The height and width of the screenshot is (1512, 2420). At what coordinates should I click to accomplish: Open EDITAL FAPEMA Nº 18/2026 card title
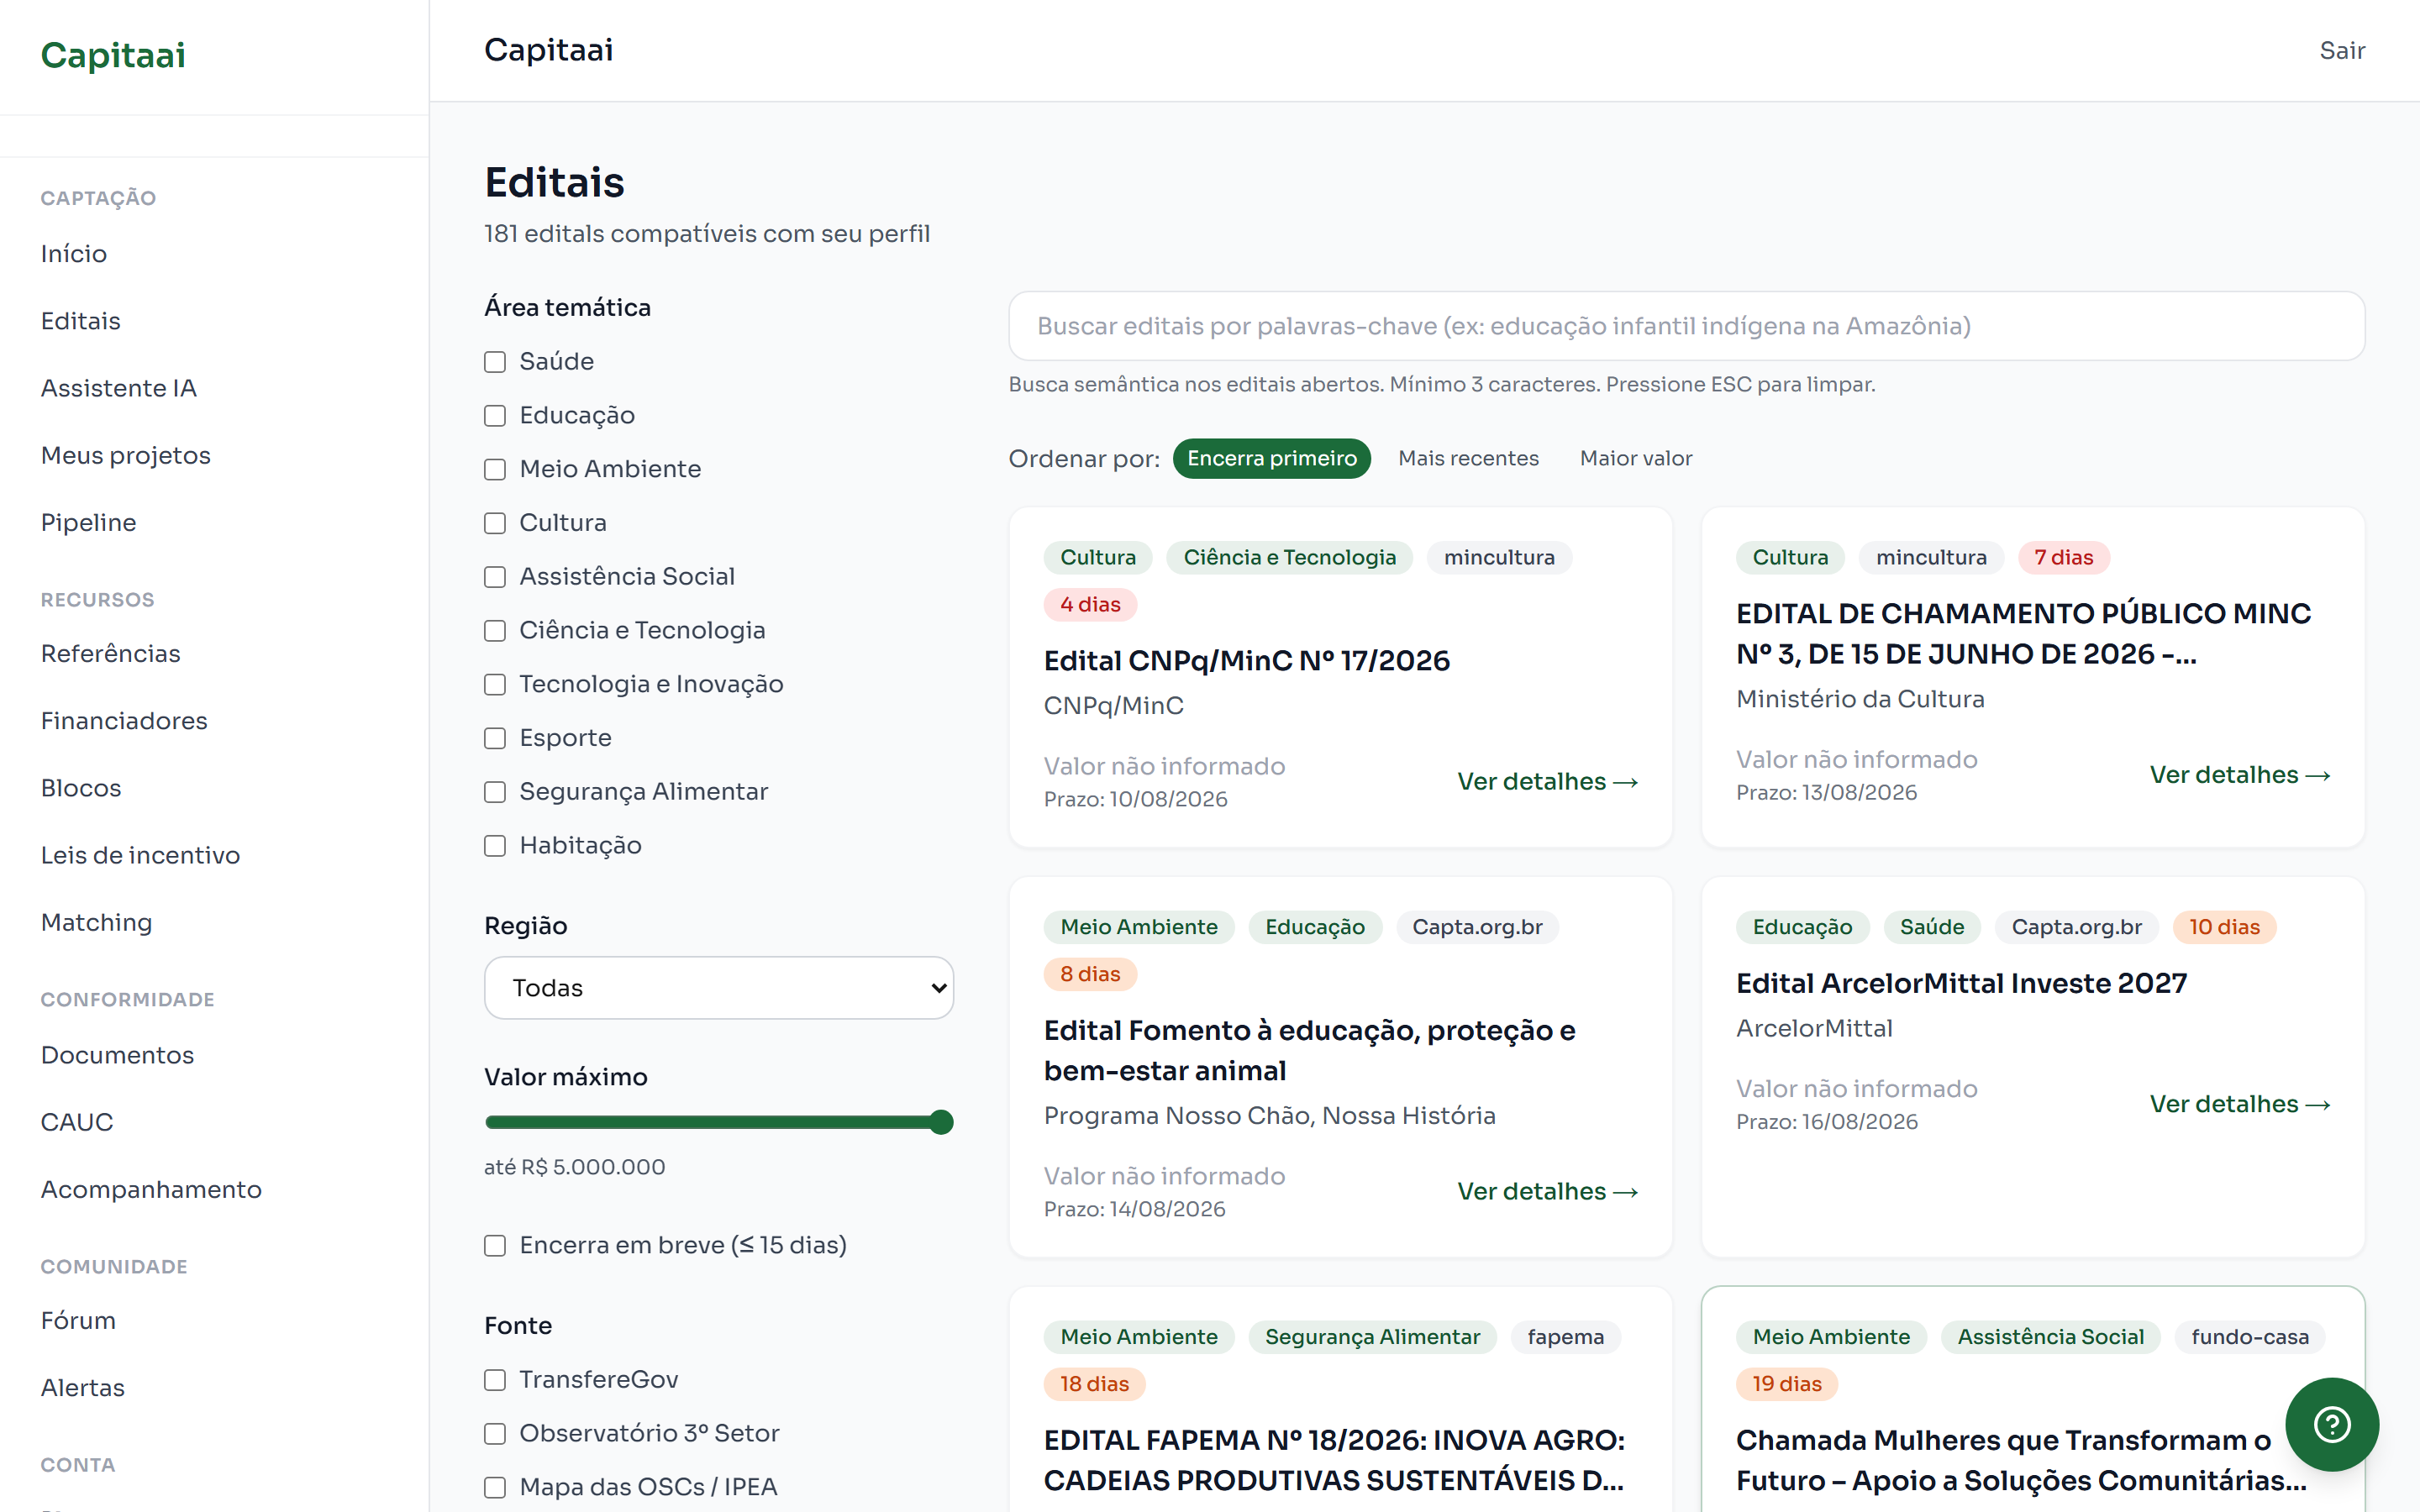tap(1334, 1460)
